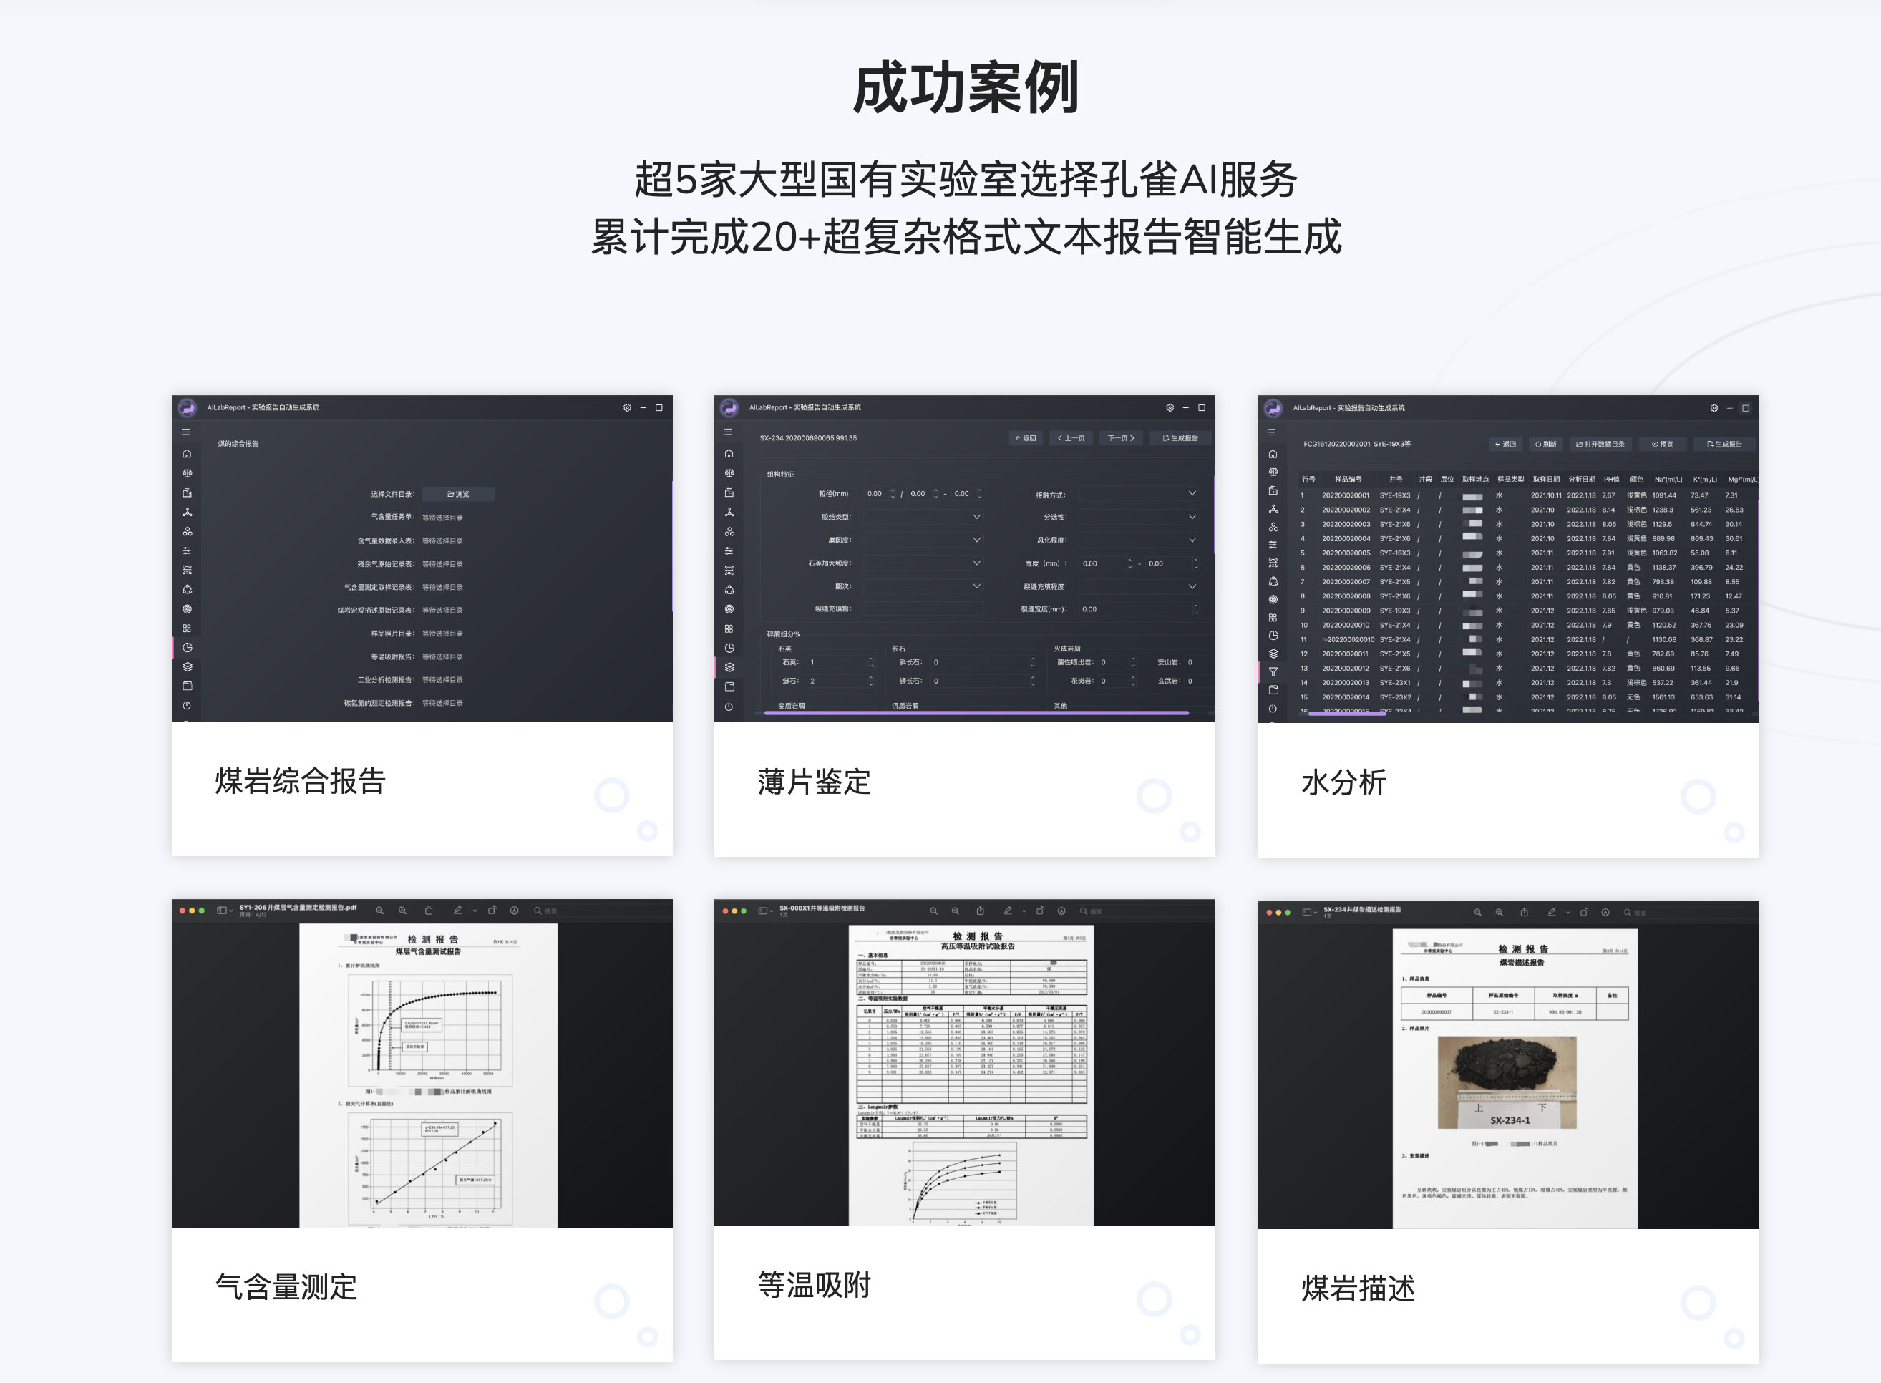1881x1383 pixels.
Task: Click the rotate icon in 等温吸附 PDF toolbar
Action: click(x=1041, y=911)
